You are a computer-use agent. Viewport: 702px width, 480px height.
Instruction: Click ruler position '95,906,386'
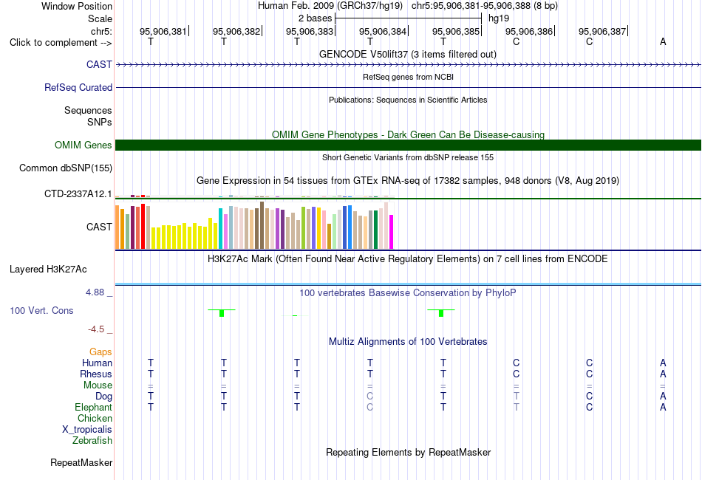(529, 31)
